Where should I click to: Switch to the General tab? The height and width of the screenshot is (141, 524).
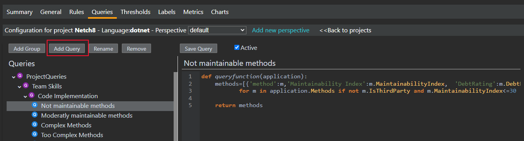[x=51, y=12]
